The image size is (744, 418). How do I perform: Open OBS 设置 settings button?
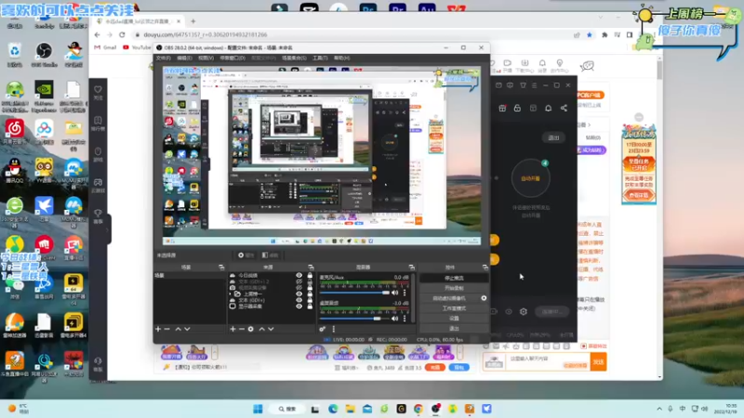(x=454, y=318)
